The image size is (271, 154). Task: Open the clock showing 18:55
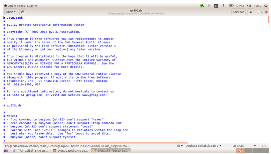[257, 6]
